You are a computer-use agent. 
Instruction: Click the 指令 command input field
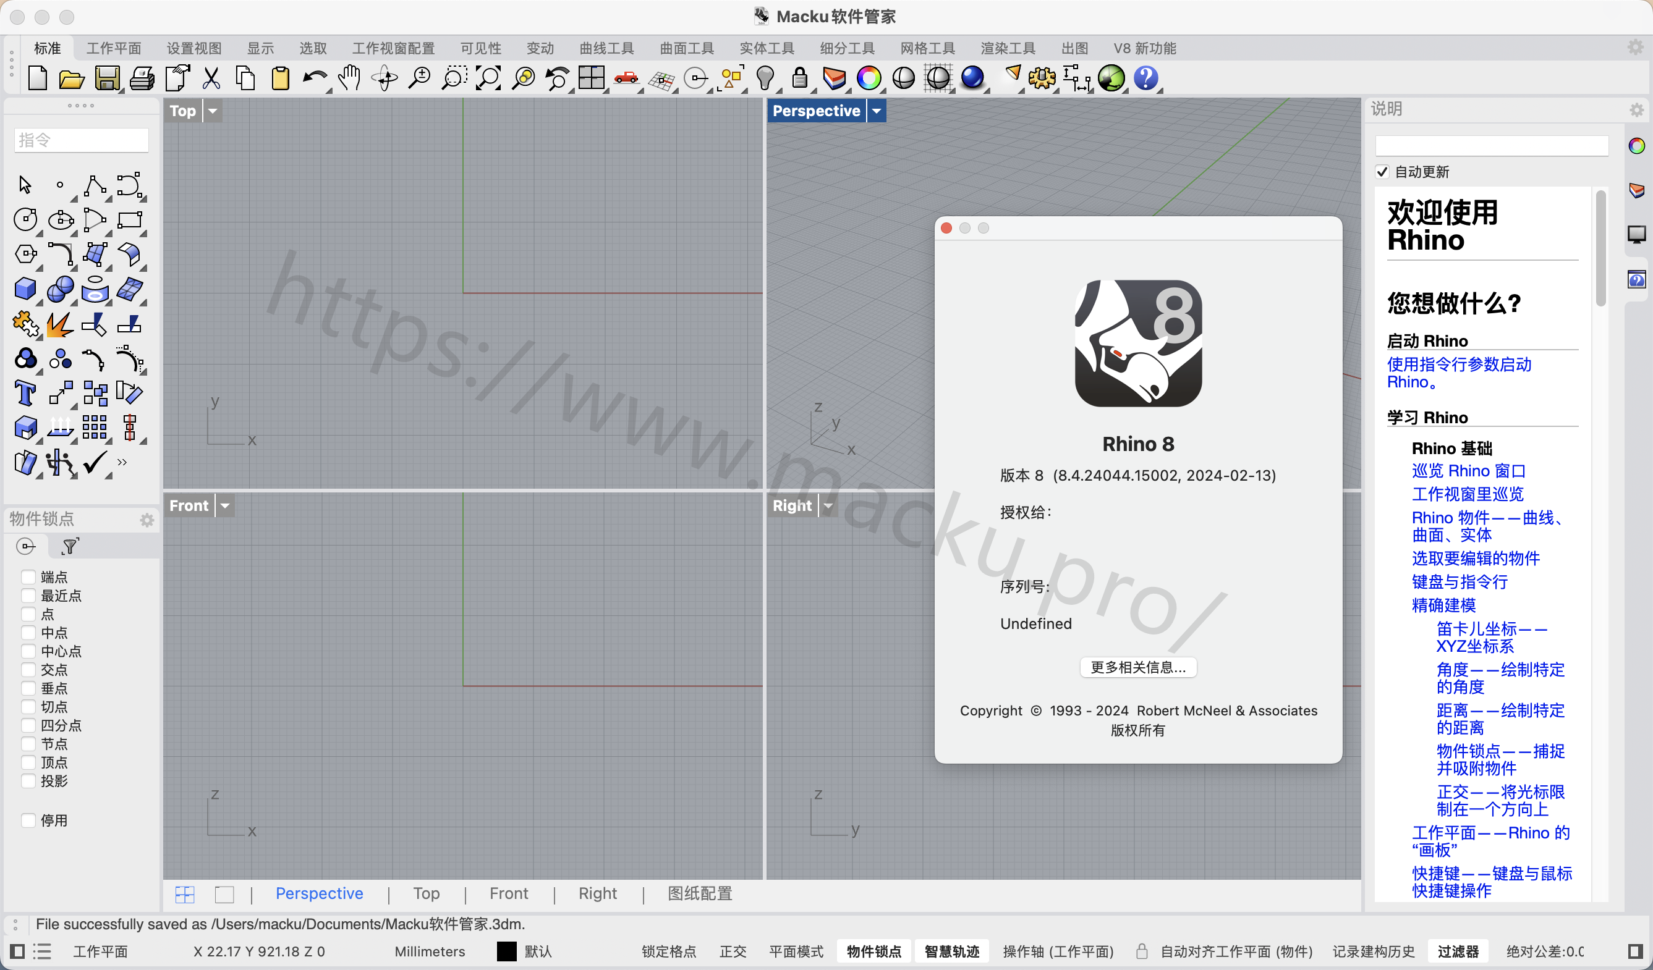[x=82, y=140]
